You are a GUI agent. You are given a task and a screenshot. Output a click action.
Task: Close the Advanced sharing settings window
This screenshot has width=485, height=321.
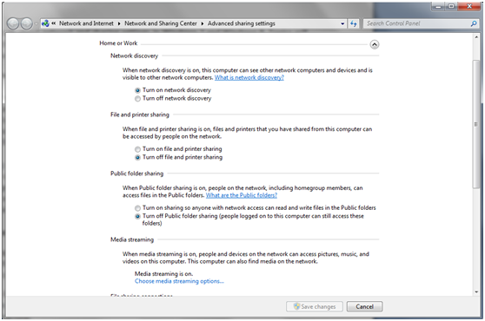click(469, 6)
